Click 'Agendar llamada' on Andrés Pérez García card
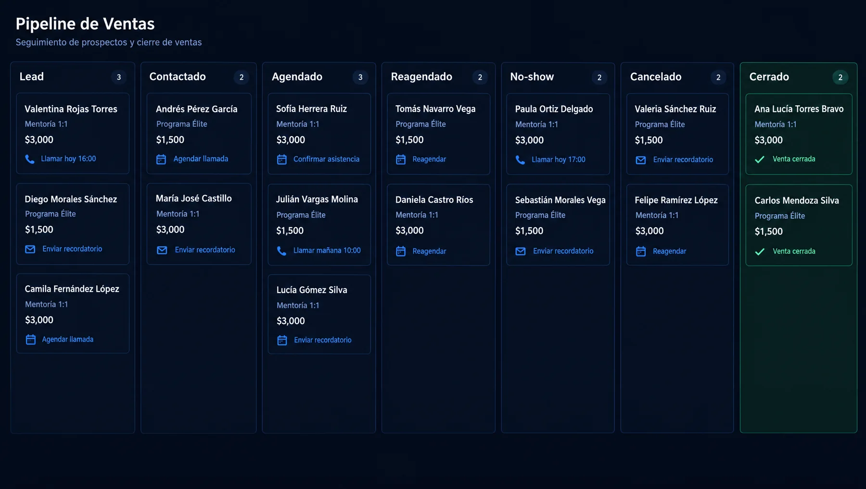Viewport: 866px width, 489px height. pos(201,159)
